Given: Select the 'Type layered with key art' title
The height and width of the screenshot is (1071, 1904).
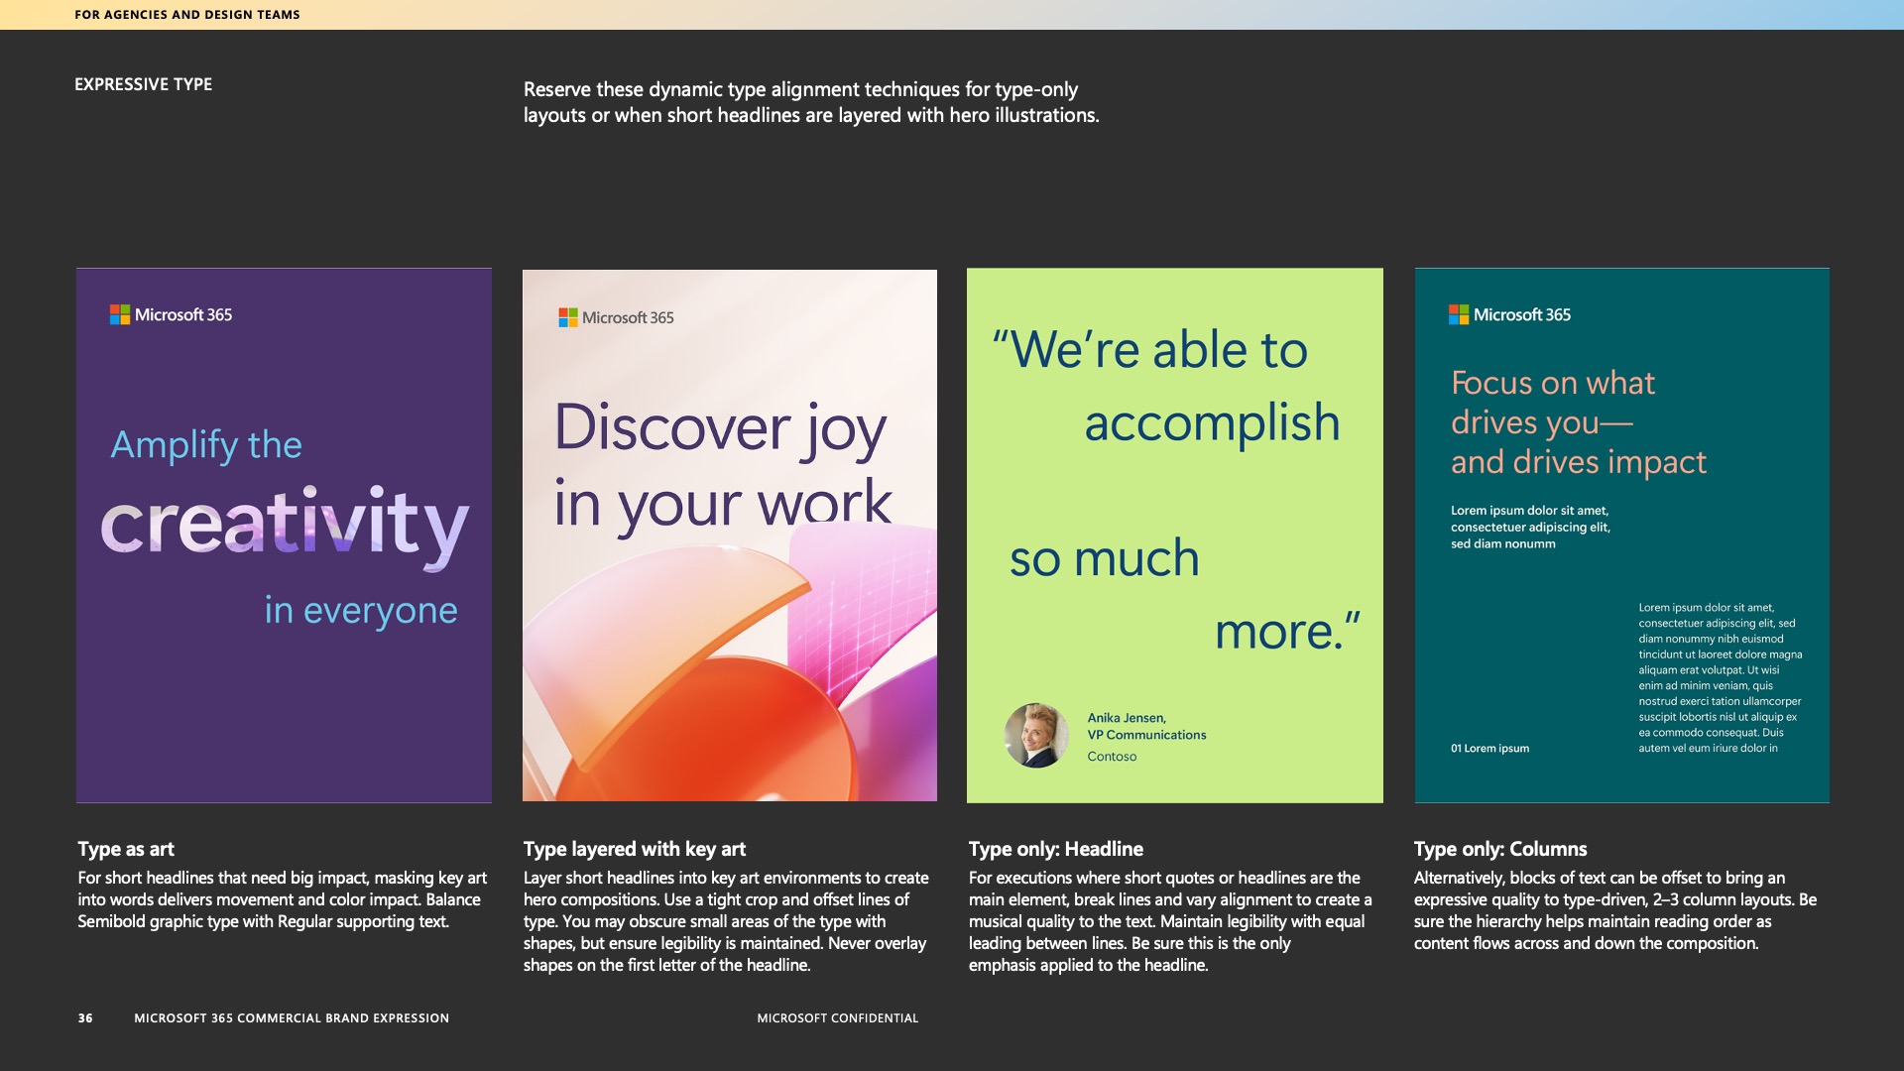Looking at the screenshot, I should click(635, 849).
